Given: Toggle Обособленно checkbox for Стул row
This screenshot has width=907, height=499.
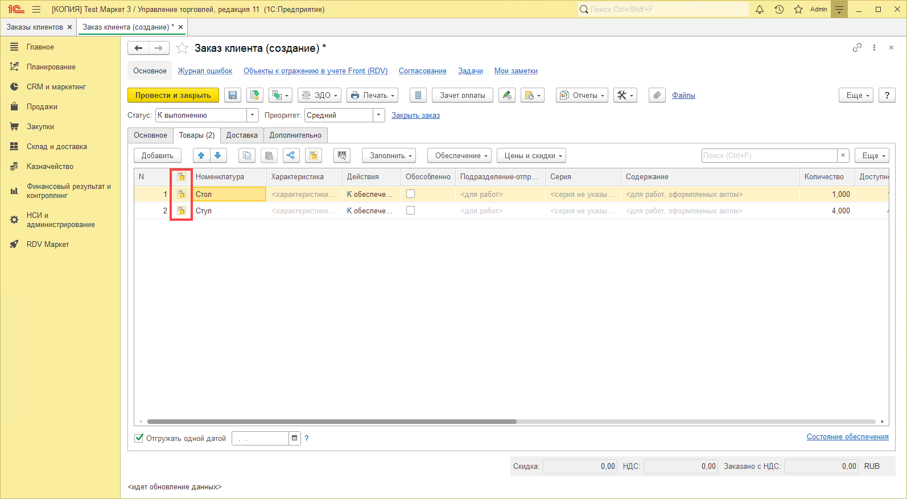Looking at the screenshot, I should coord(410,211).
